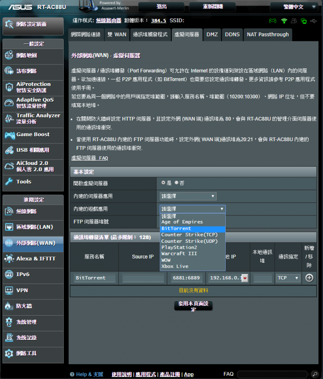Image resolution: width=323 pixels, height=379 pixels.
Task: Open AiCloud 2.0 cloud icon
Action: pyautogui.click(x=9, y=166)
